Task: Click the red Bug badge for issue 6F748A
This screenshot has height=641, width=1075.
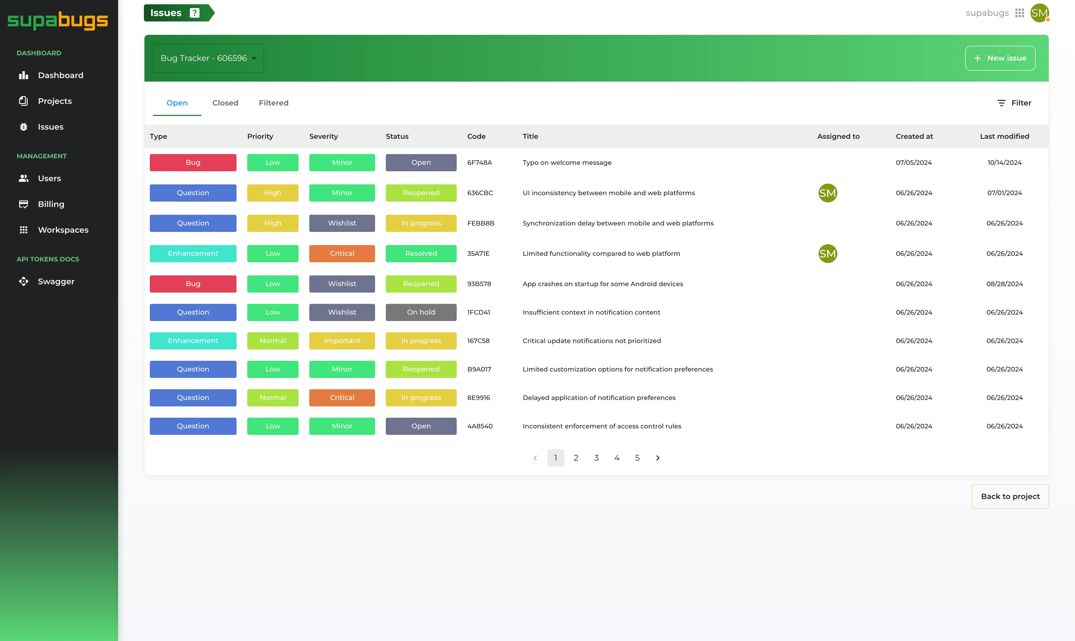Action: [193, 162]
